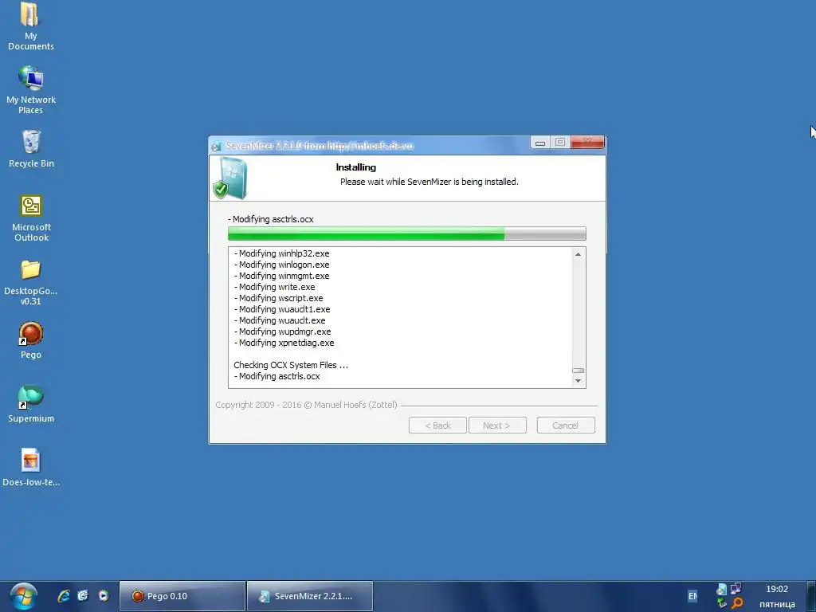Open the My Documents desktop icon
This screenshot has height=612, width=816.
coord(30,25)
